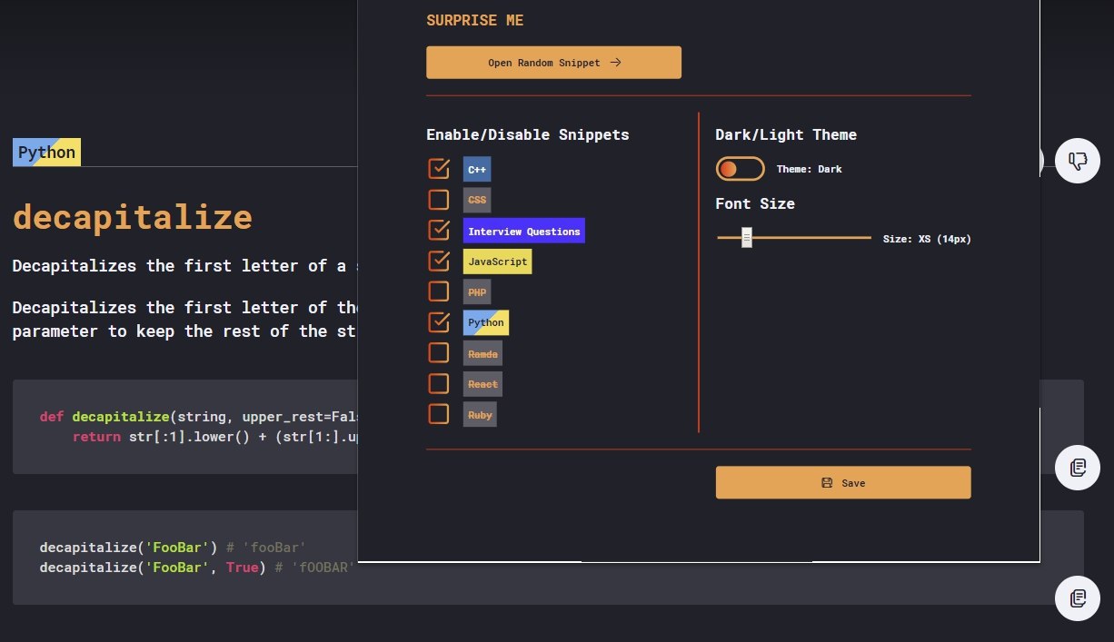The height and width of the screenshot is (642, 1114).
Task: Enable the React snippets checkbox
Action: coord(439,383)
